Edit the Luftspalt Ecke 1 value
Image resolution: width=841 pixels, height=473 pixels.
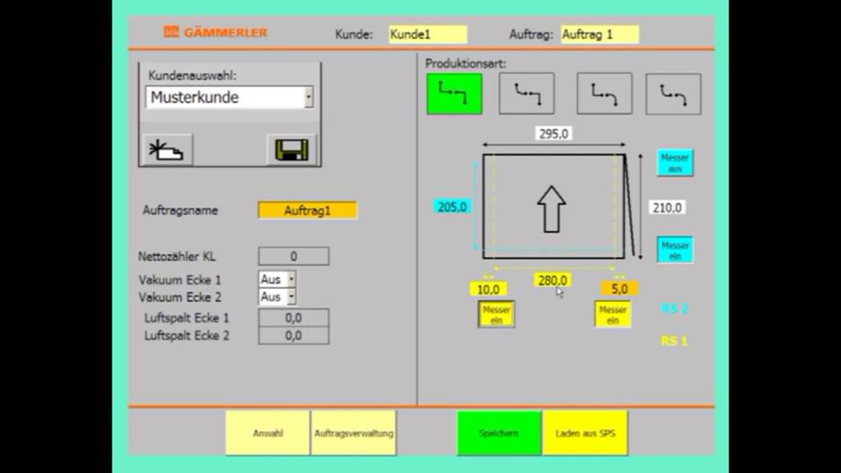[293, 318]
